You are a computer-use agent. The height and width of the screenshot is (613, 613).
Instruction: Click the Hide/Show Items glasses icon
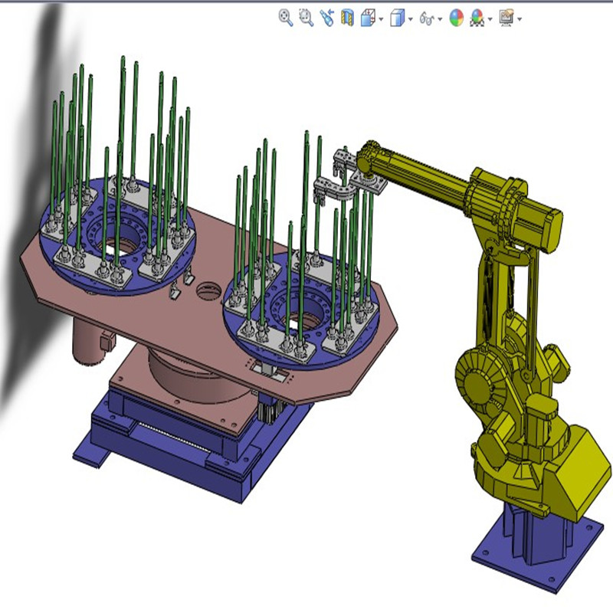(x=427, y=18)
